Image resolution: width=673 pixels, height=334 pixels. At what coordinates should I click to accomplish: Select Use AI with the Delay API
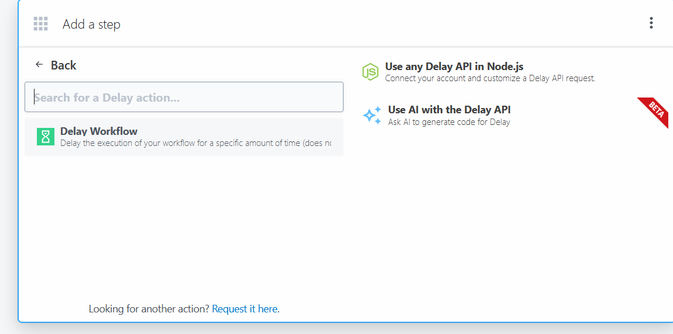tap(449, 110)
